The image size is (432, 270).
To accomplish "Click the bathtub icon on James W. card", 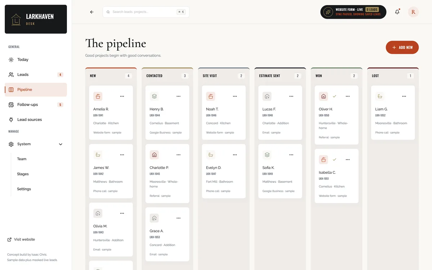I will pos(98,155).
